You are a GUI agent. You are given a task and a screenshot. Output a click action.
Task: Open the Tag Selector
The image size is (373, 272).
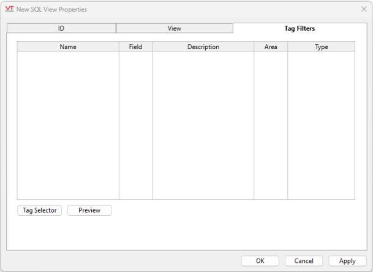point(40,210)
